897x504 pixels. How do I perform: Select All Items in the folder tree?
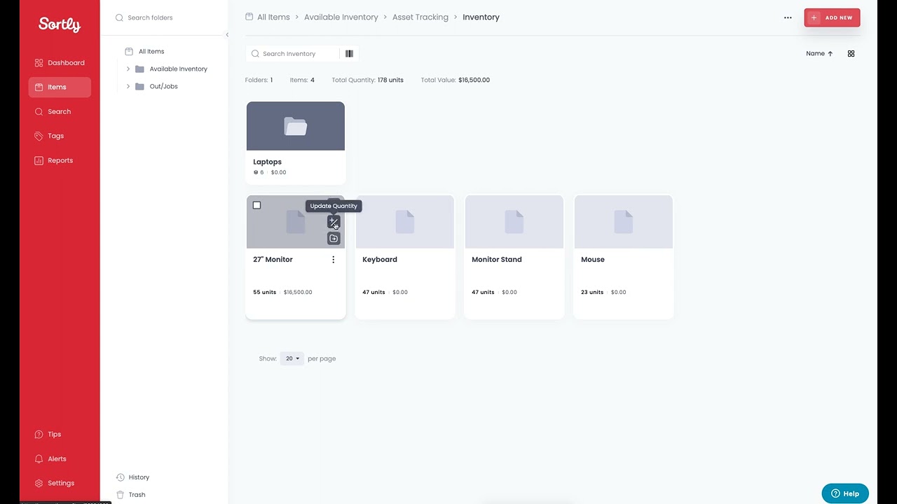(x=151, y=51)
